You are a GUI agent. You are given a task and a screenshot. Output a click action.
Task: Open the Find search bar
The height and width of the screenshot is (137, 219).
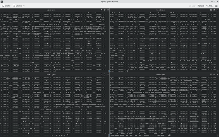click(210, 6)
